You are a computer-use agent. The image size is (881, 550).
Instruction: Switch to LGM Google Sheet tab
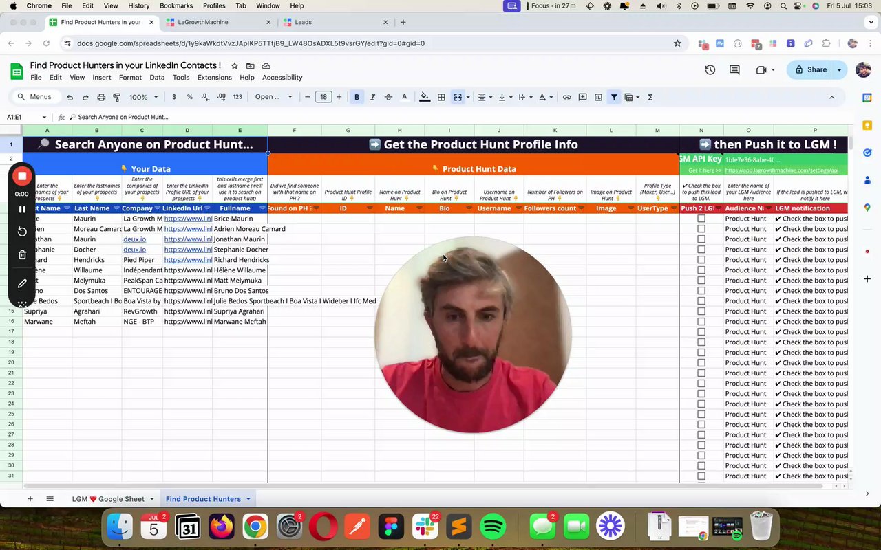click(108, 499)
